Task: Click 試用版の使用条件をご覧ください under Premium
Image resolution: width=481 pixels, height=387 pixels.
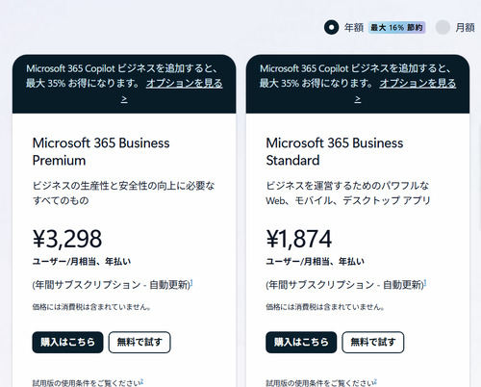Action: point(87,383)
